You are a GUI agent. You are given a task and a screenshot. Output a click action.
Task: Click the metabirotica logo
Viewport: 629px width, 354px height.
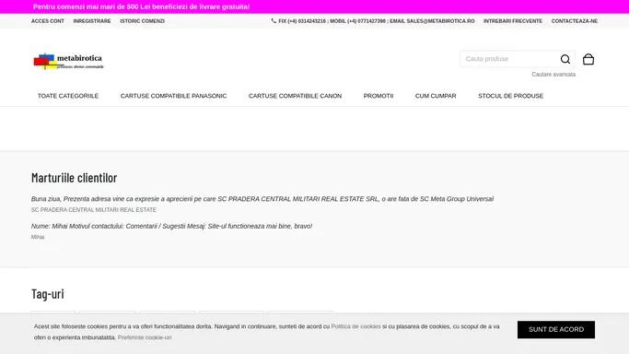pos(68,61)
